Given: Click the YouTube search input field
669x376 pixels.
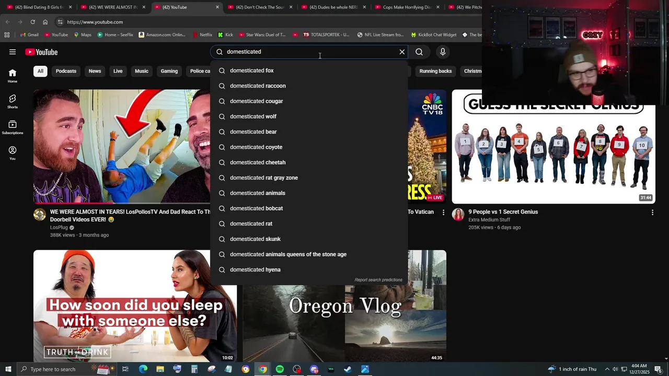Looking at the screenshot, I should pyautogui.click(x=308, y=52).
